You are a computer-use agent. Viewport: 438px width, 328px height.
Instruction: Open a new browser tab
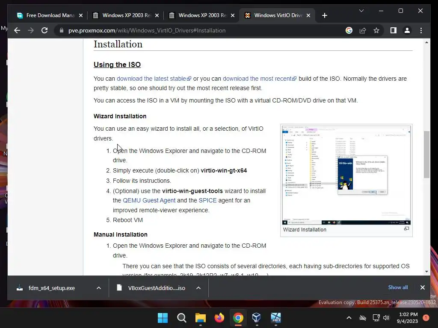coord(324,15)
